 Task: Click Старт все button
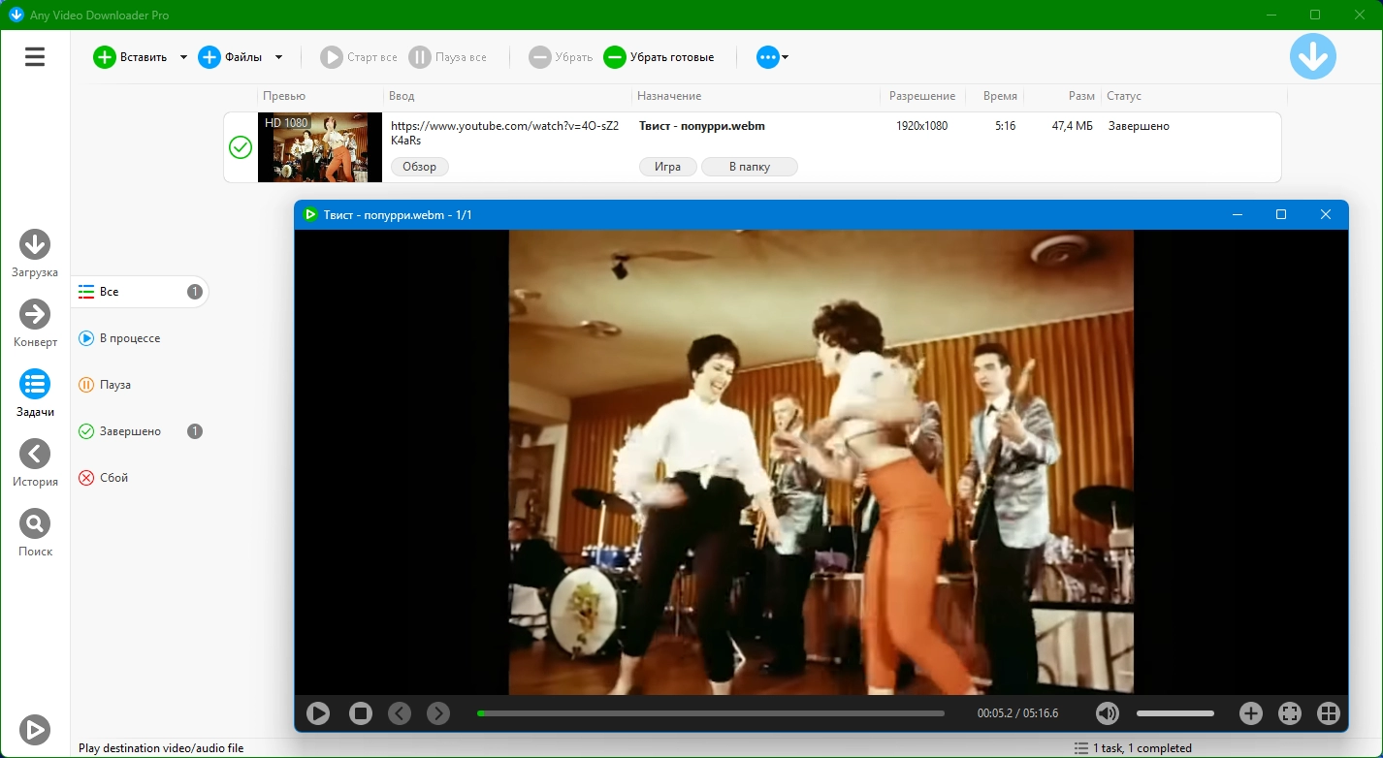359,57
